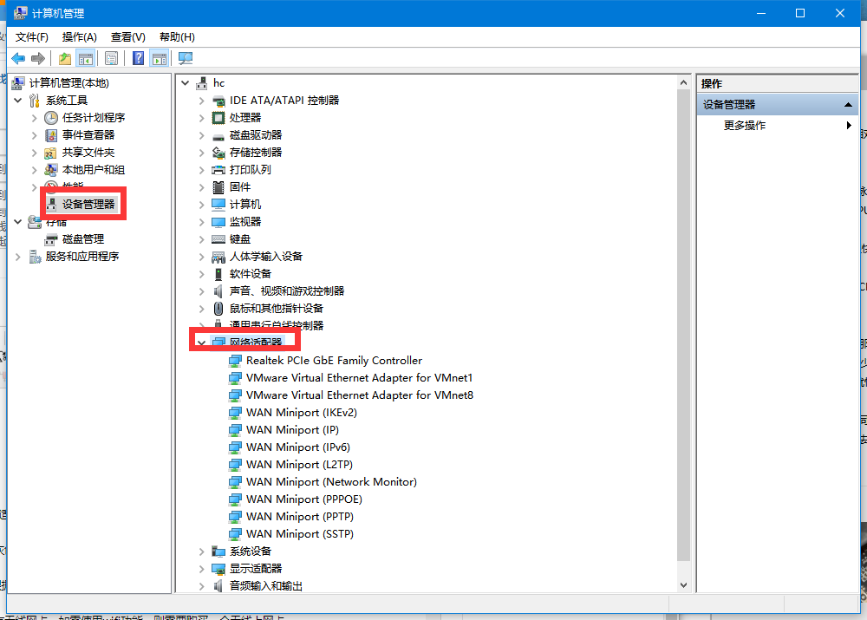867x620 pixels.
Task: Select VMware Virtual Ethernet Adapter for VMnet8
Action: coord(359,395)
